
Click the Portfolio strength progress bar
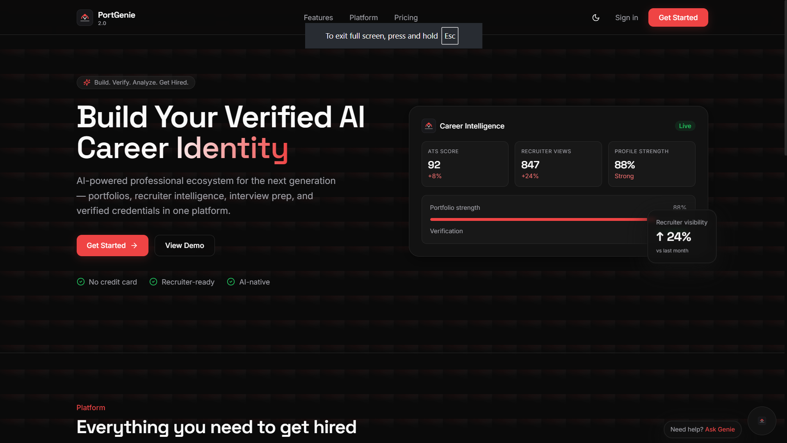538,220
